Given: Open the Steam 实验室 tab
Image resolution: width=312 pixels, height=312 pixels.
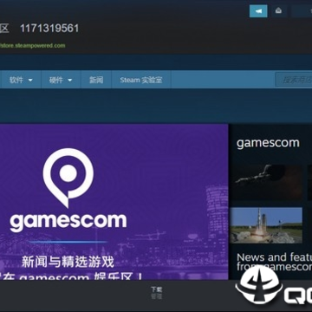Looking at the screenshot, I should point(141,80).
